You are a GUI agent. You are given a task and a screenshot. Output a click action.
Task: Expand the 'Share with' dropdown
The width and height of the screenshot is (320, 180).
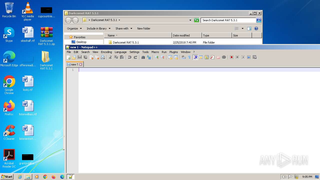coord(124,28)
